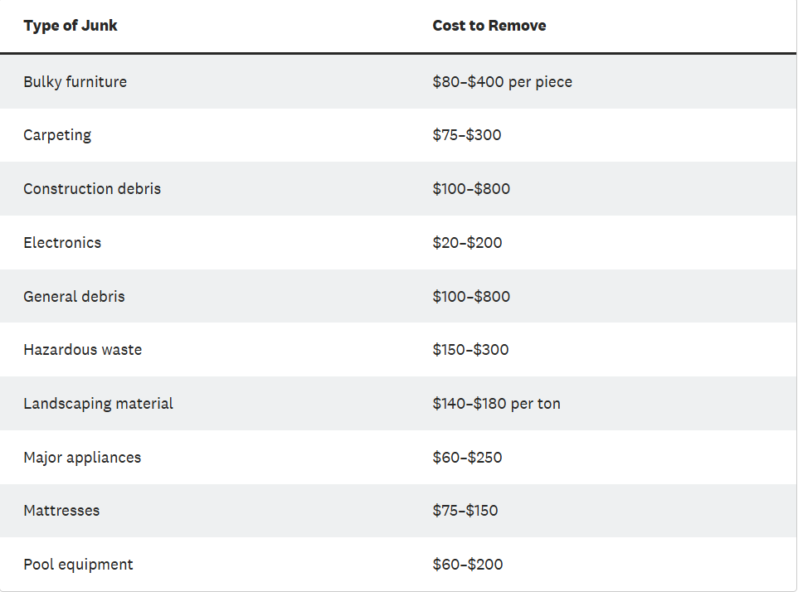Click the "Cost to Remove" column header
This screenshot has width=798, height=592.
click(489, 26)
